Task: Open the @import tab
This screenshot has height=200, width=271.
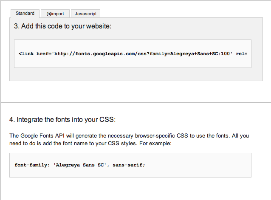Action: (55, 14)
